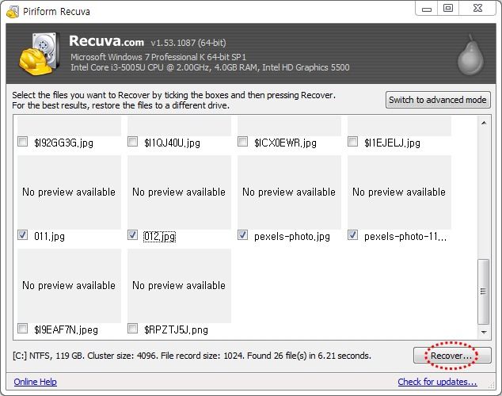Tick the $I92GG3G.jpg checkbox
The height and width of the screenshot is (396, 502).
click(x=22, y=142)
